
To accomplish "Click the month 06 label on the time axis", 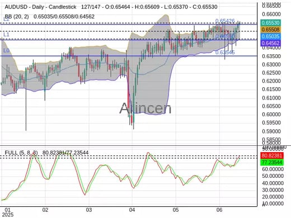I will tap(219, 210).
